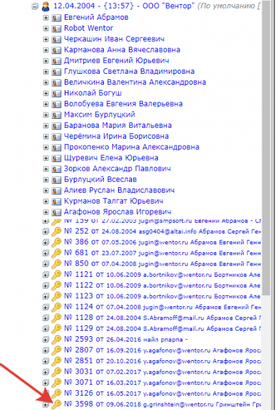Select license № 3598 от 09.06.2018
This screenshot has height=410, width=276.
point(163,404)
